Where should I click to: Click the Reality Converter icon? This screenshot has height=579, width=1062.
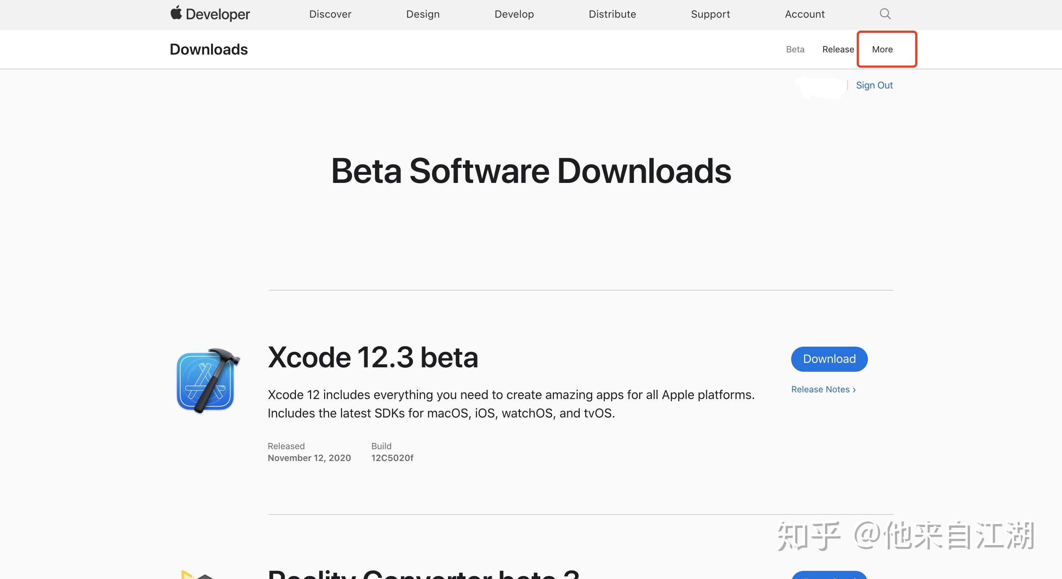198,575
